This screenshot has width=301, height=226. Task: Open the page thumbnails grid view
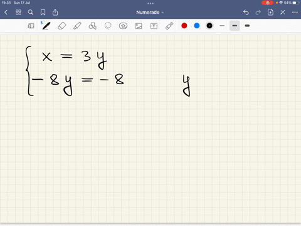click(18, 13)
